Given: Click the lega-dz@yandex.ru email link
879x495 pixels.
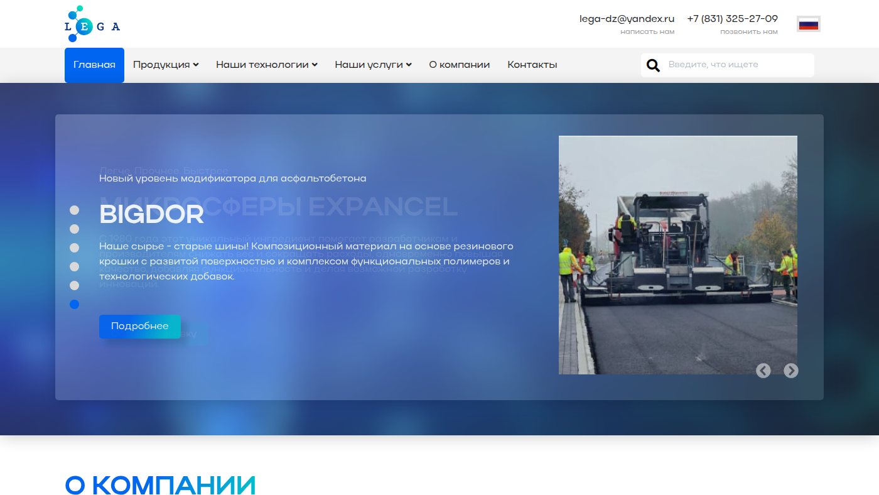Looking at the screenshot, I should [x=627, y=19].
